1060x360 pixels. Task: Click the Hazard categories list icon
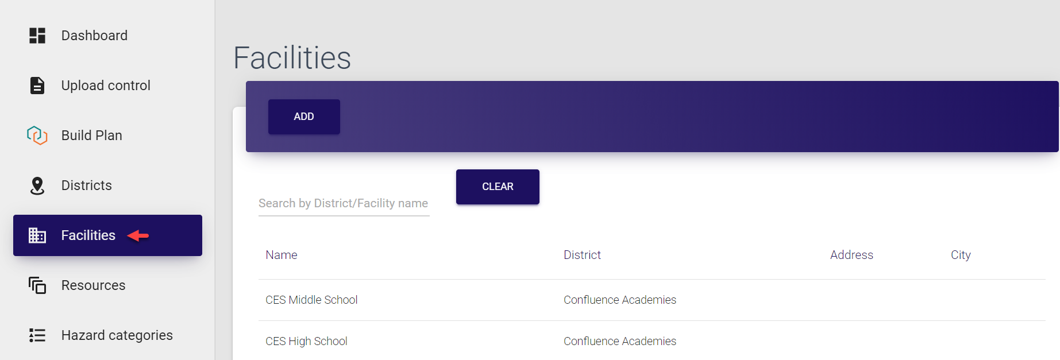pyautogui.click(x=37, y=335)
